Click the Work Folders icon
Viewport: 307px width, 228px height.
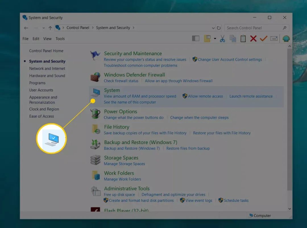(x=96, y=175)
